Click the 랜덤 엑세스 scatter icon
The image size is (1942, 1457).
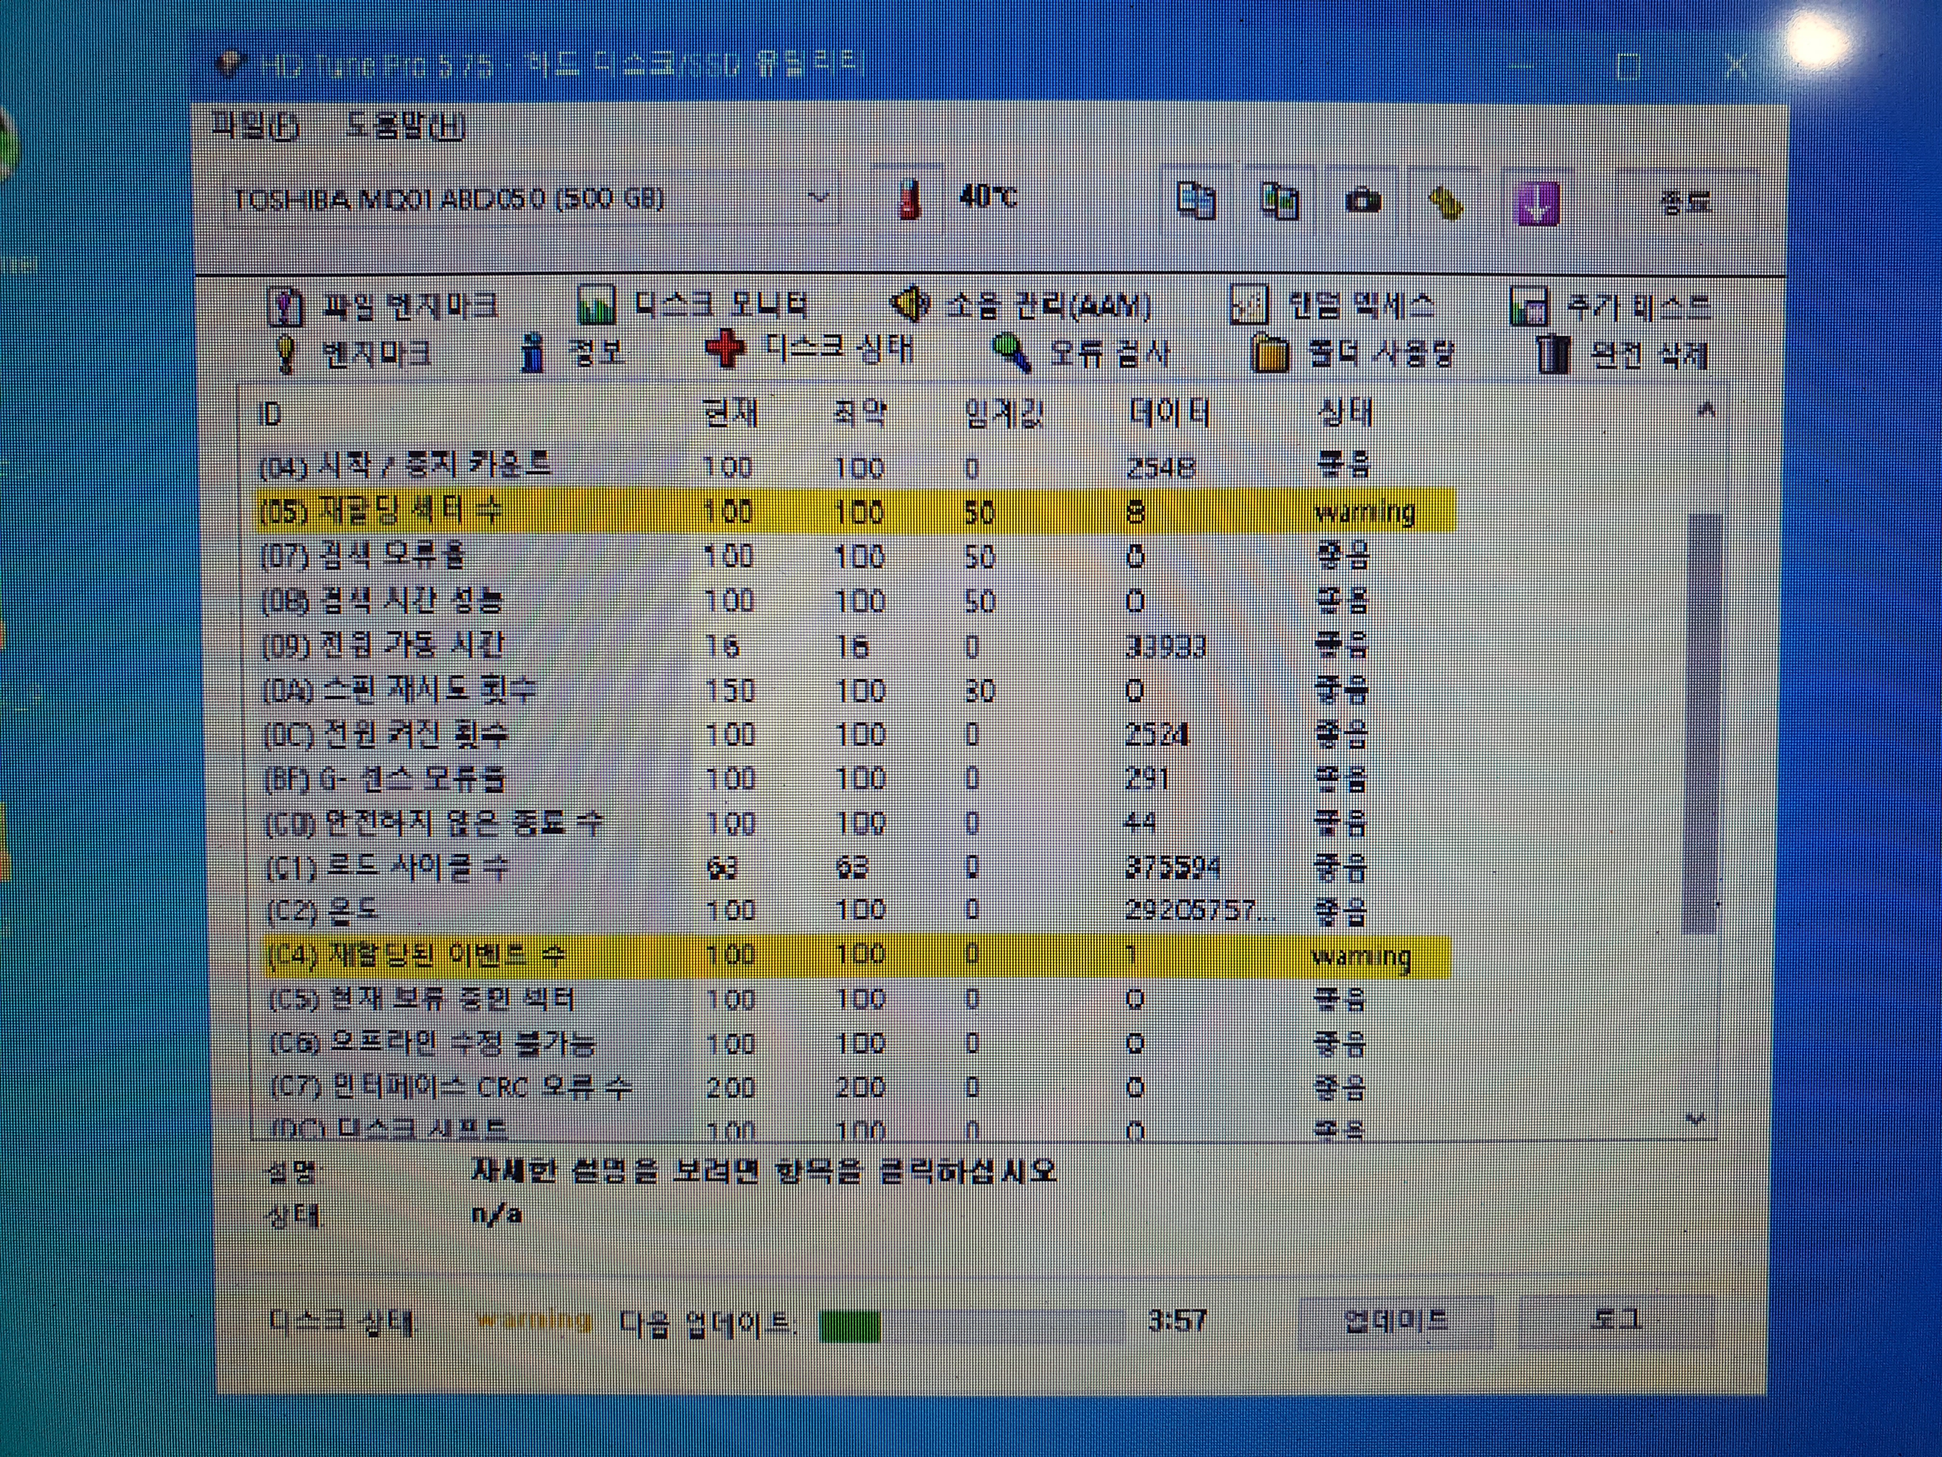[x=1248, y=305]
